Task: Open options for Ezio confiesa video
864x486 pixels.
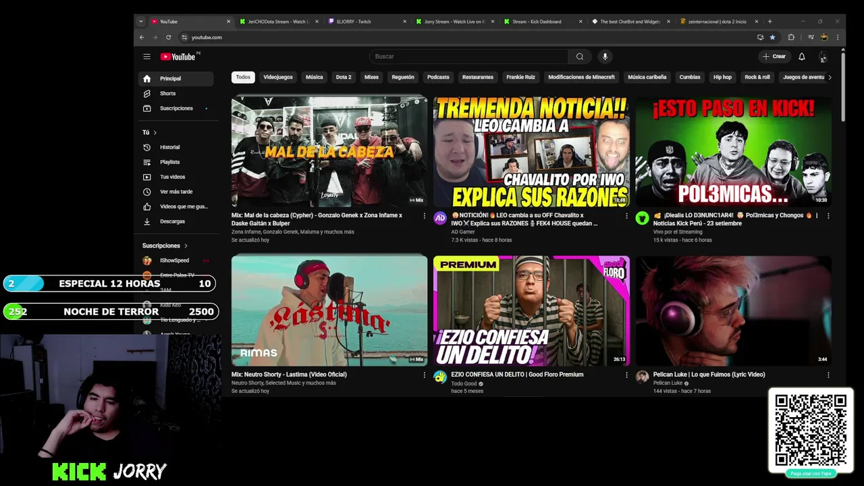Action: [626, 375]
